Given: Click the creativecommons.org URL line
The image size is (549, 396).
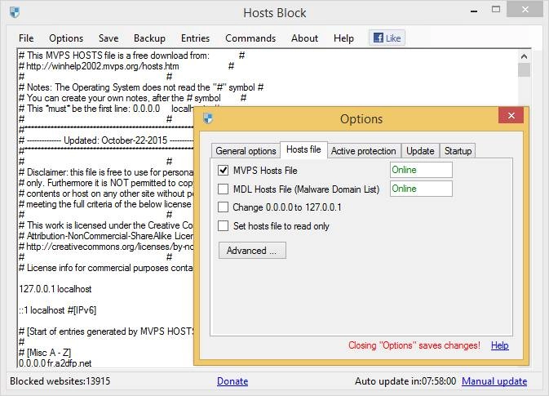Looking at the screenshot, I should pos(106,247).
